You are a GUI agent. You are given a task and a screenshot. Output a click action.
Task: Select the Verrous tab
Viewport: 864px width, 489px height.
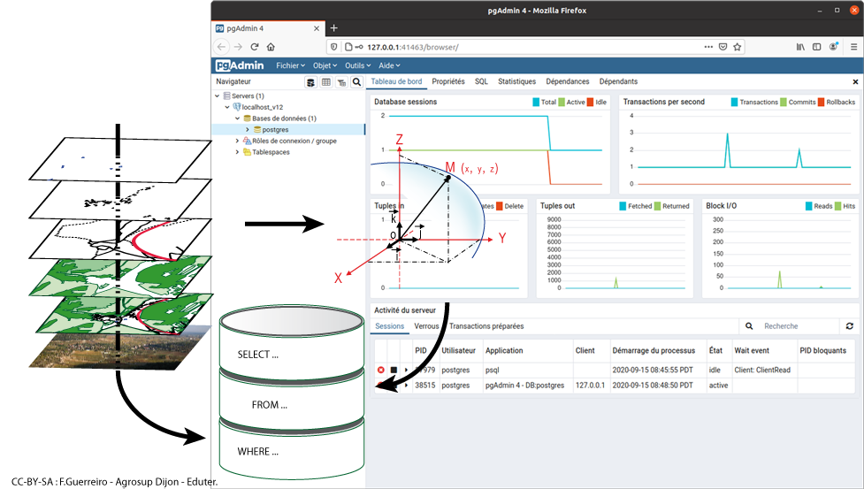coord(426,326)
